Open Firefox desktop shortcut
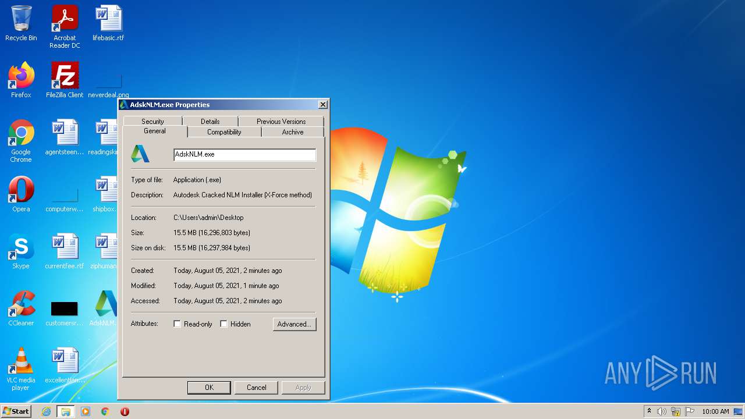The height and width of the screenshot is (419, 745). pos(21,80)
